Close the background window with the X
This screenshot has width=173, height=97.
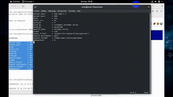[x=162, y=6]
